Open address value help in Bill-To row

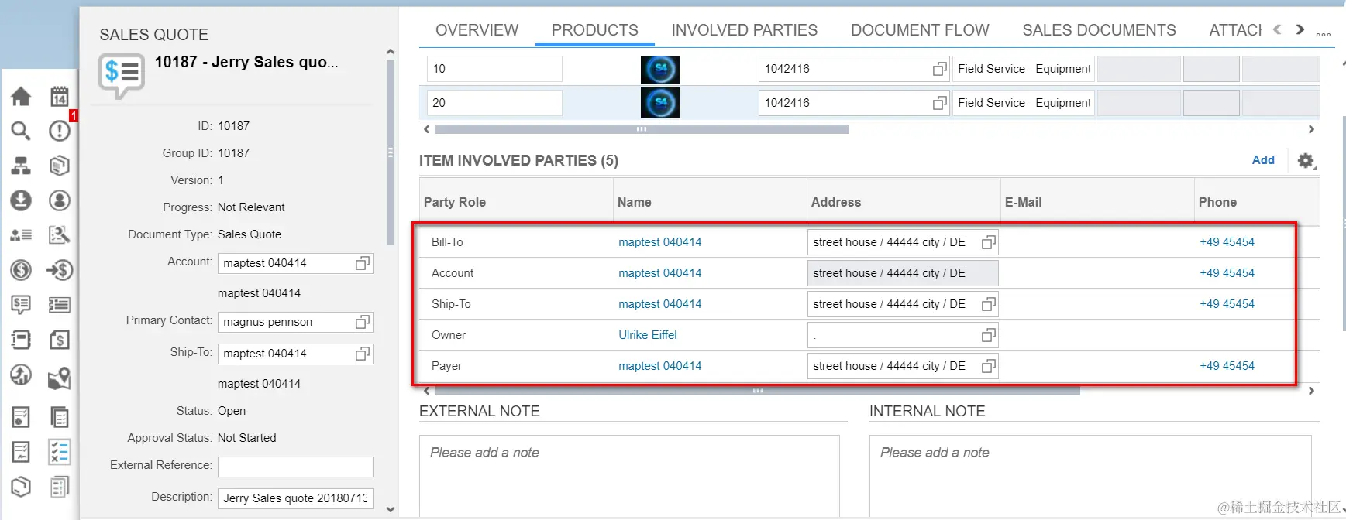[988, 242]
